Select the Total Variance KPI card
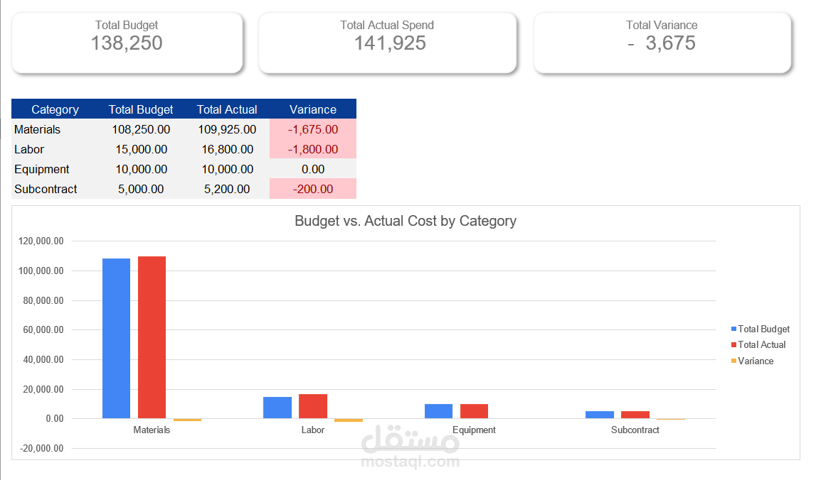The width and height of the screenshot is (821, 480). 662,43
